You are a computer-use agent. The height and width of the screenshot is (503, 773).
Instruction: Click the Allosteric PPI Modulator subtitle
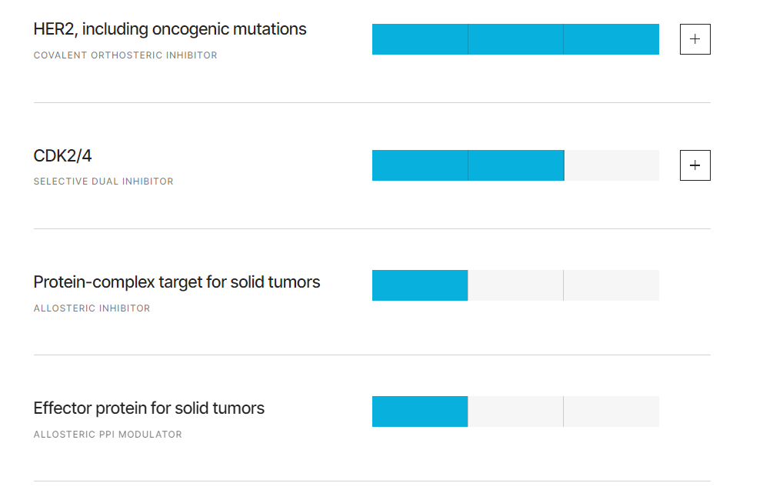[x=108, y=435]
